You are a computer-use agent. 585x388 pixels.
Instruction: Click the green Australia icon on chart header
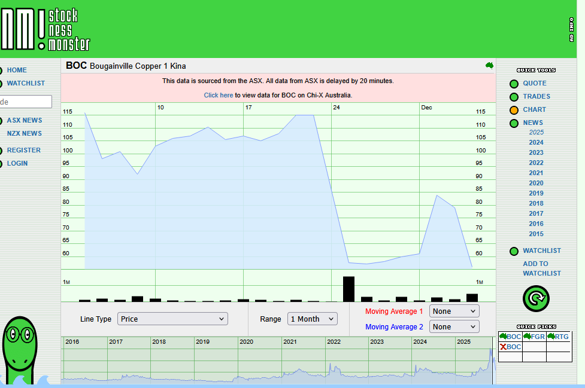489,65
